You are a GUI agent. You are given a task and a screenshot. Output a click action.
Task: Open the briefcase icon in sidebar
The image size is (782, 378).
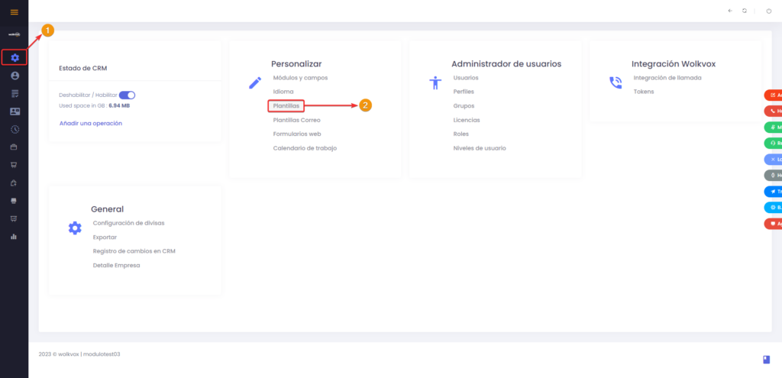(14, 147)
